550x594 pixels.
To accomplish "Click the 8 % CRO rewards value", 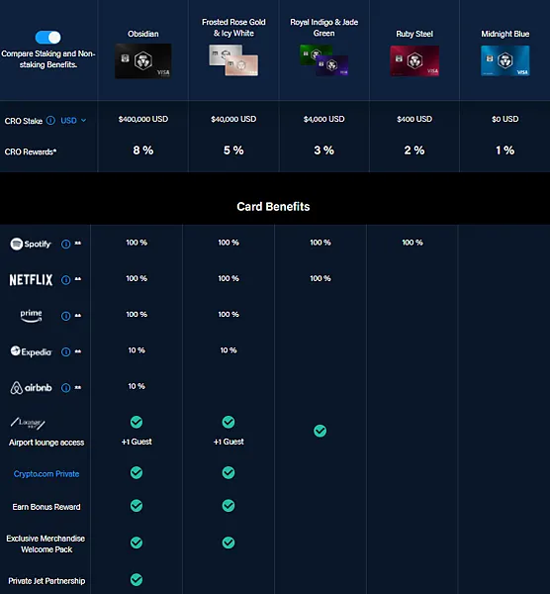I will click(143, 150).
